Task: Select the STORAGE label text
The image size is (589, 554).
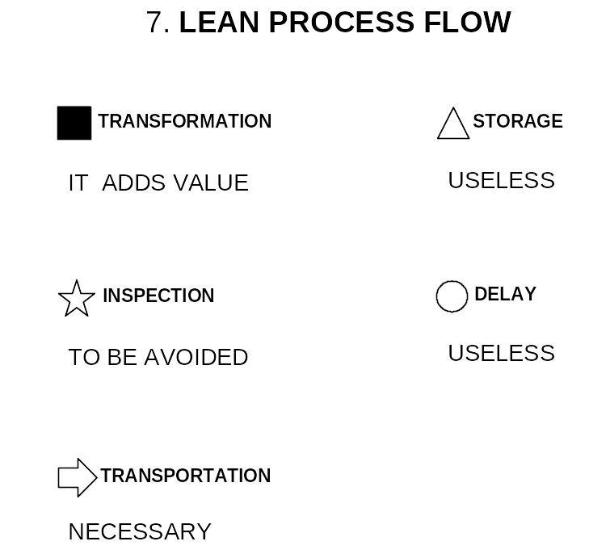Action: click(x=518, y=121)
